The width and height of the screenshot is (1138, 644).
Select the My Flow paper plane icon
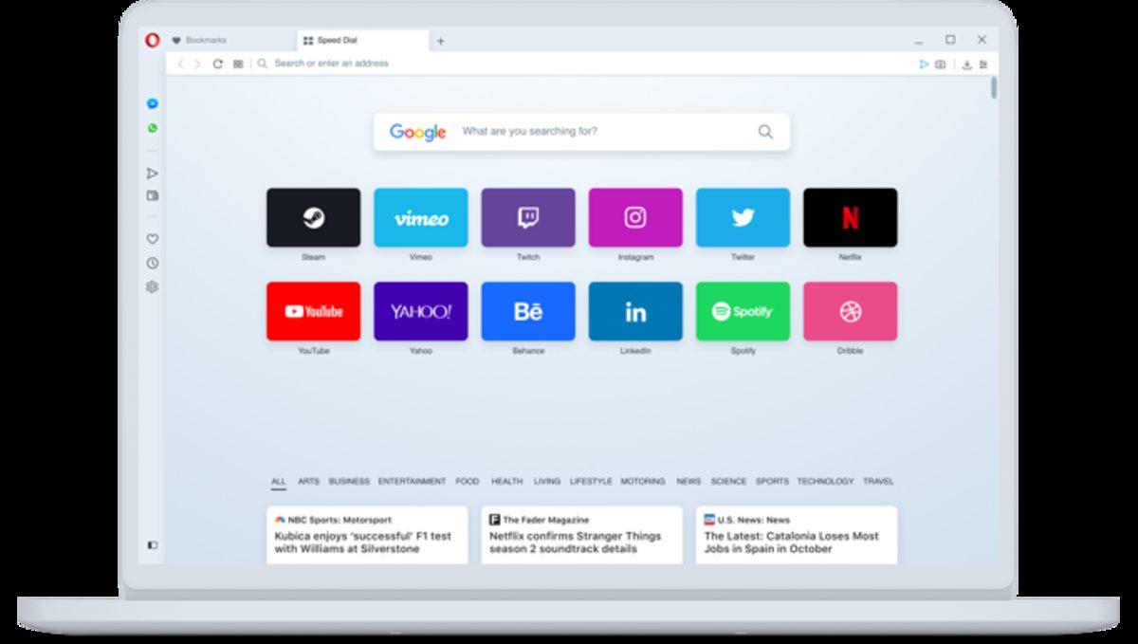152,173
